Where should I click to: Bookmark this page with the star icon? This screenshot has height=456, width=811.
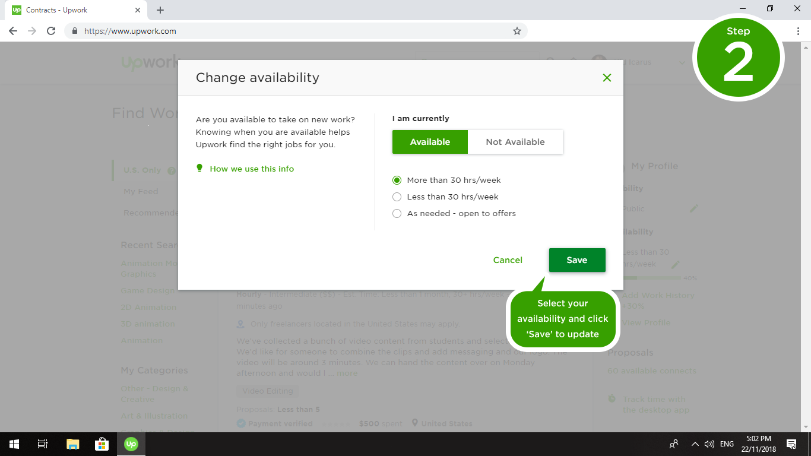(517, 31)
